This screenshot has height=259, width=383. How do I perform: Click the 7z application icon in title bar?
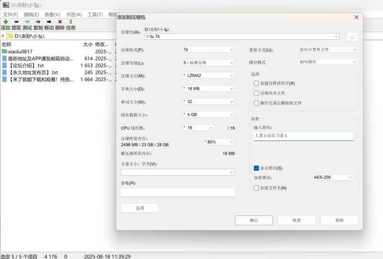click(x=6, y=5)
